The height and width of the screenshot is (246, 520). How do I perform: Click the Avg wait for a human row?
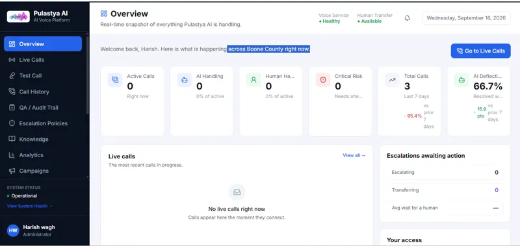(x=445, y=208)
